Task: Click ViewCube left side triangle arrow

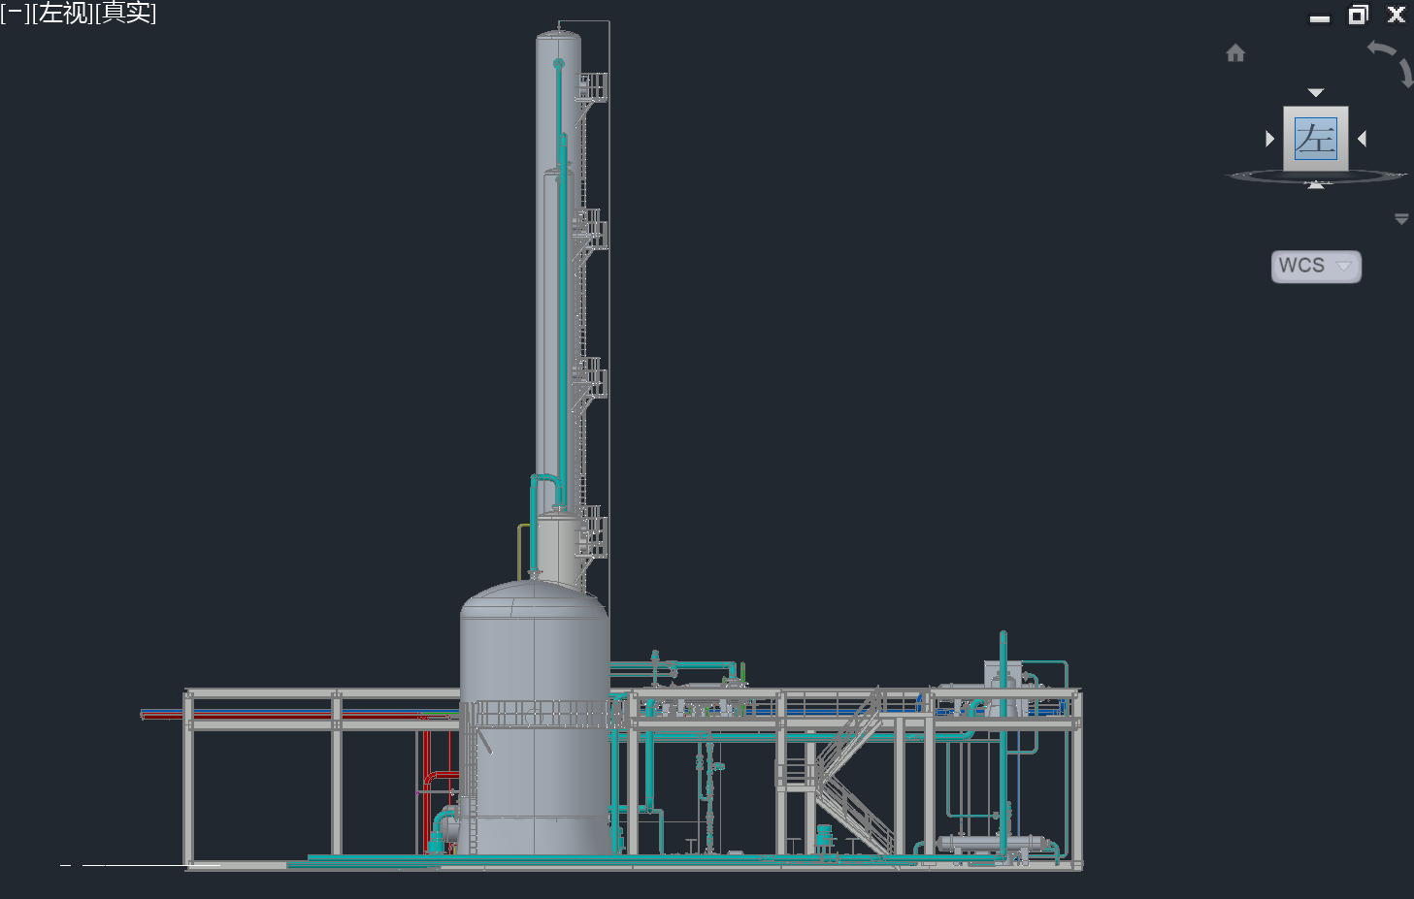Action: (1269, 139)
